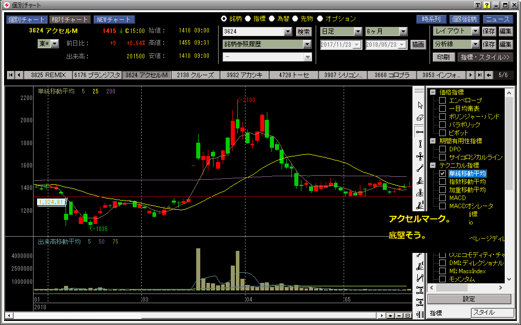Click the 検索 search button
Screen dimensions: 521x325
coord(303,31)
